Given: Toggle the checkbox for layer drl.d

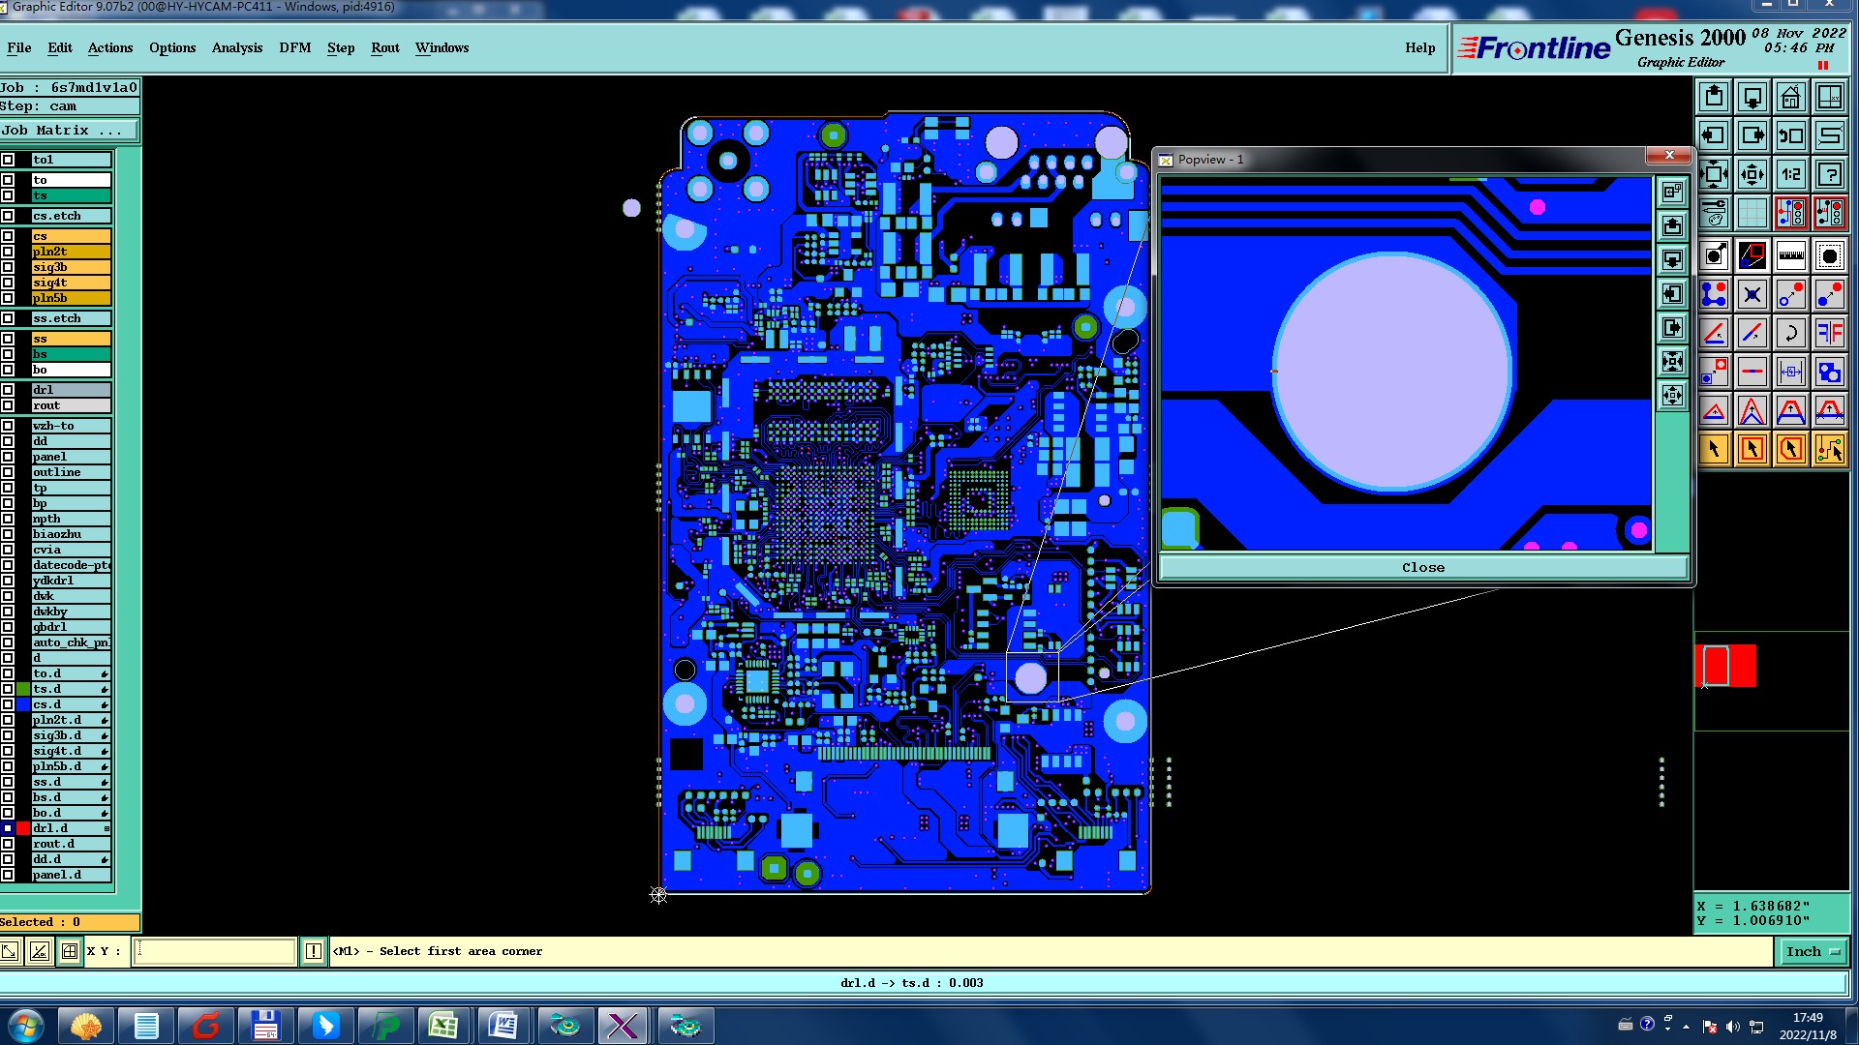Looking at the screenshot, I should [x=8, y=828].
